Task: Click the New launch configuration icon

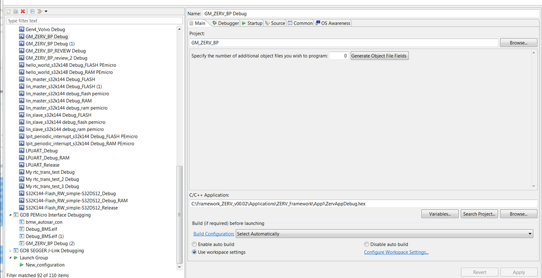Action: click(x=9, y=11)
